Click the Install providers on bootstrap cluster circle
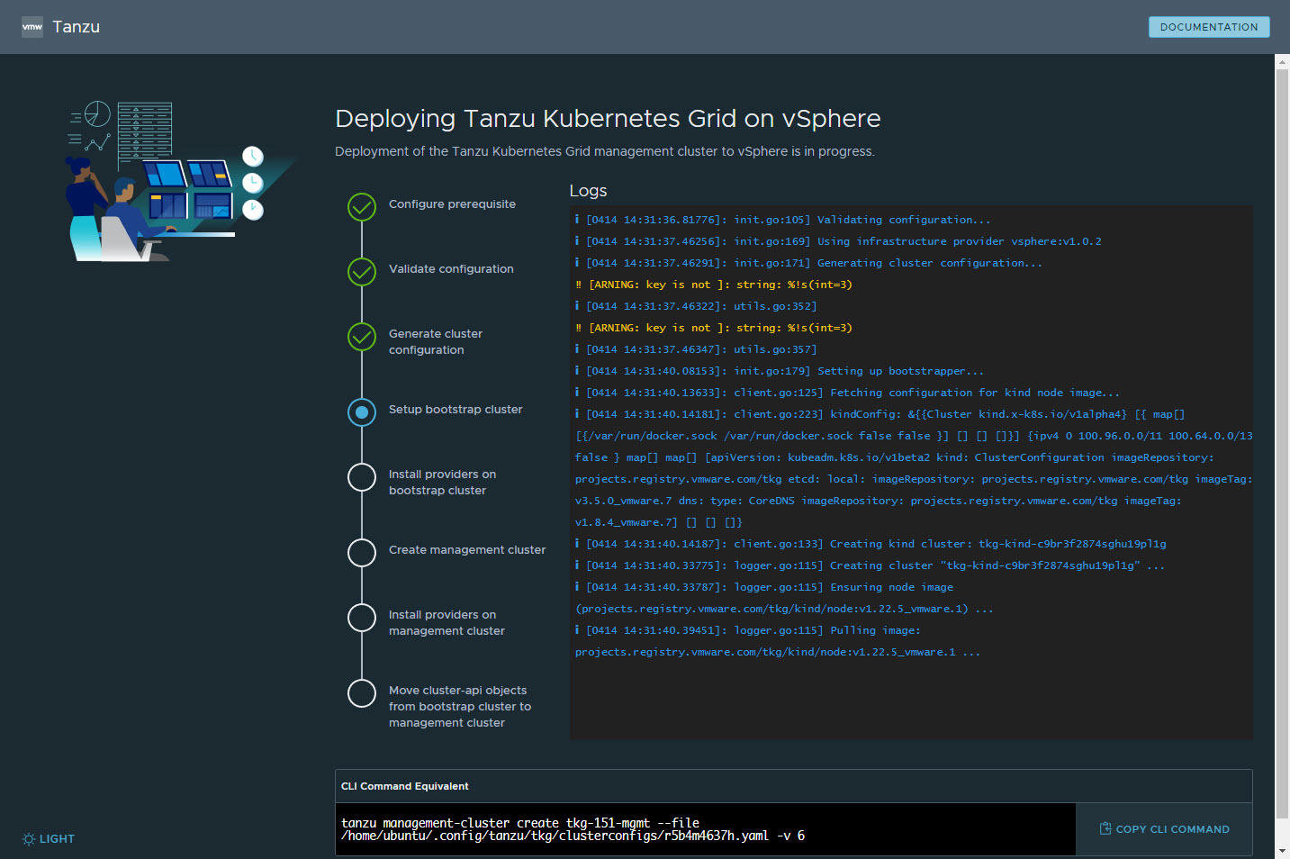 [362, 477]
